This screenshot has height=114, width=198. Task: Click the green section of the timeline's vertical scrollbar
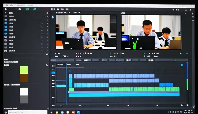(187, 85)
